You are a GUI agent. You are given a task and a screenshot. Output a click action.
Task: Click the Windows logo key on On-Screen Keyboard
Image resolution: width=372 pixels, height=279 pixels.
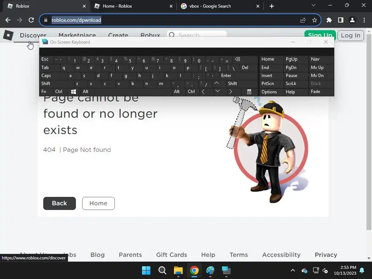[x=73, y=92]
